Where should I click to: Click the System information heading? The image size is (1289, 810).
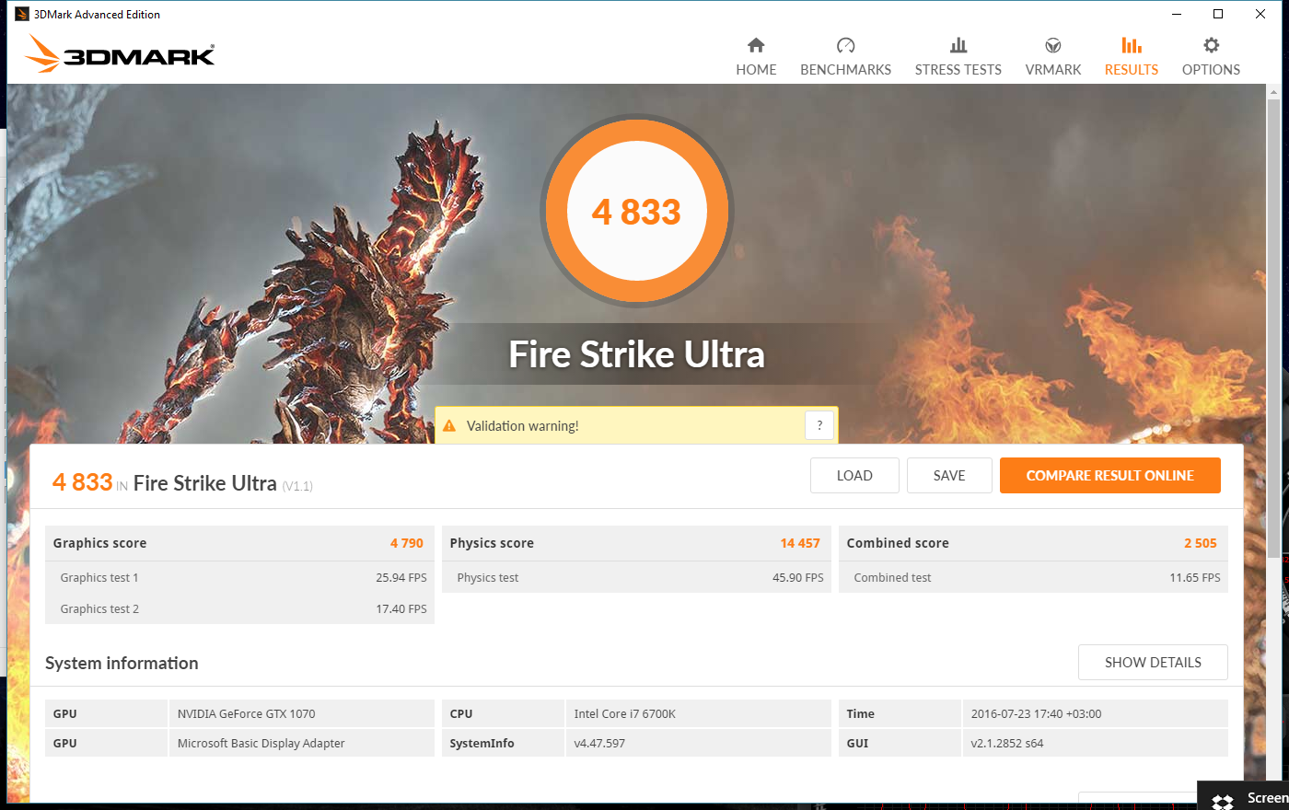122,663
